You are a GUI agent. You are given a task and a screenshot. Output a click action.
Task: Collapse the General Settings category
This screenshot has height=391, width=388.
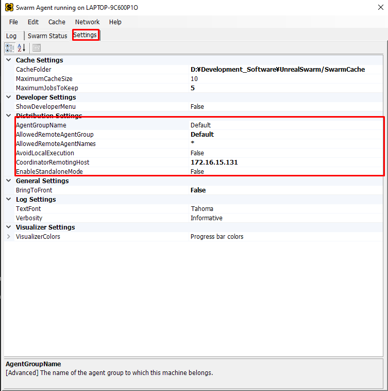click(9, 181)
